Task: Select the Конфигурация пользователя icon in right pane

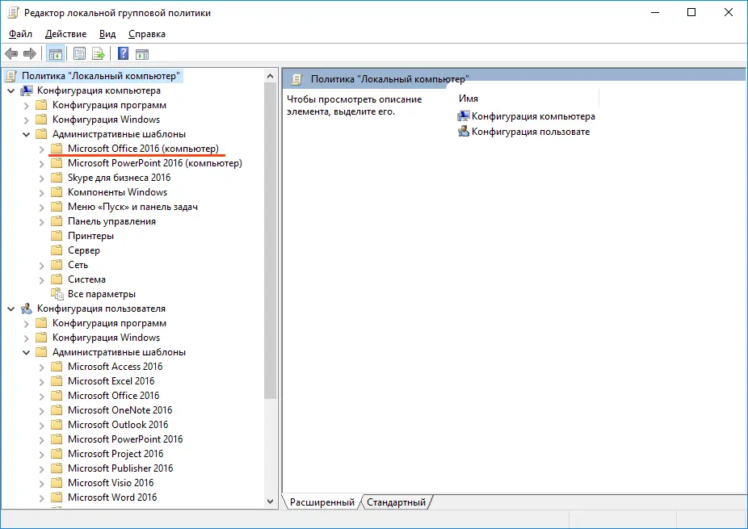Action: [x=464, y=131]
